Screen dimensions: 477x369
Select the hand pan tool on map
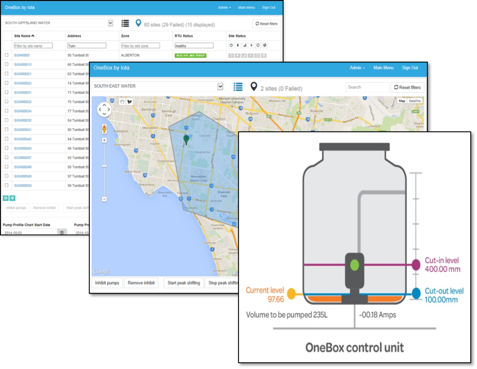tap(122, 102)
